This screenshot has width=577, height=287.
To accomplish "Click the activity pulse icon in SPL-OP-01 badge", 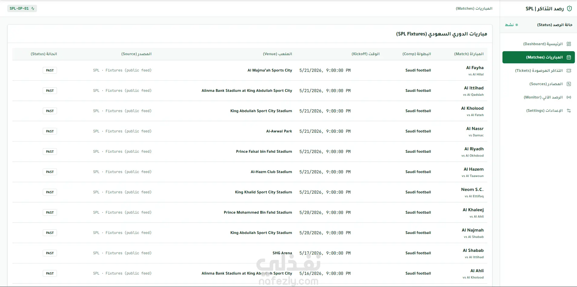I will click(33, 8).
